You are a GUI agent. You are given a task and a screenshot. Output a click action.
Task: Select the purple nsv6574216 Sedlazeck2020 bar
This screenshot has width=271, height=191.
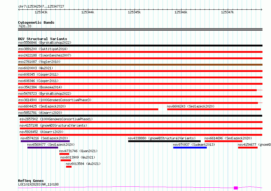45,141
